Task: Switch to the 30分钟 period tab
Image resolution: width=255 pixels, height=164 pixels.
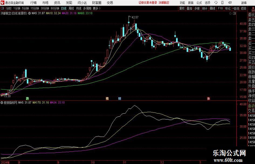Action: pos(45,8)
